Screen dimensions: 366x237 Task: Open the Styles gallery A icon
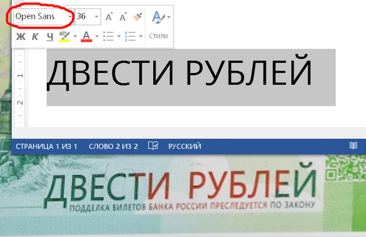coord(158,17)
